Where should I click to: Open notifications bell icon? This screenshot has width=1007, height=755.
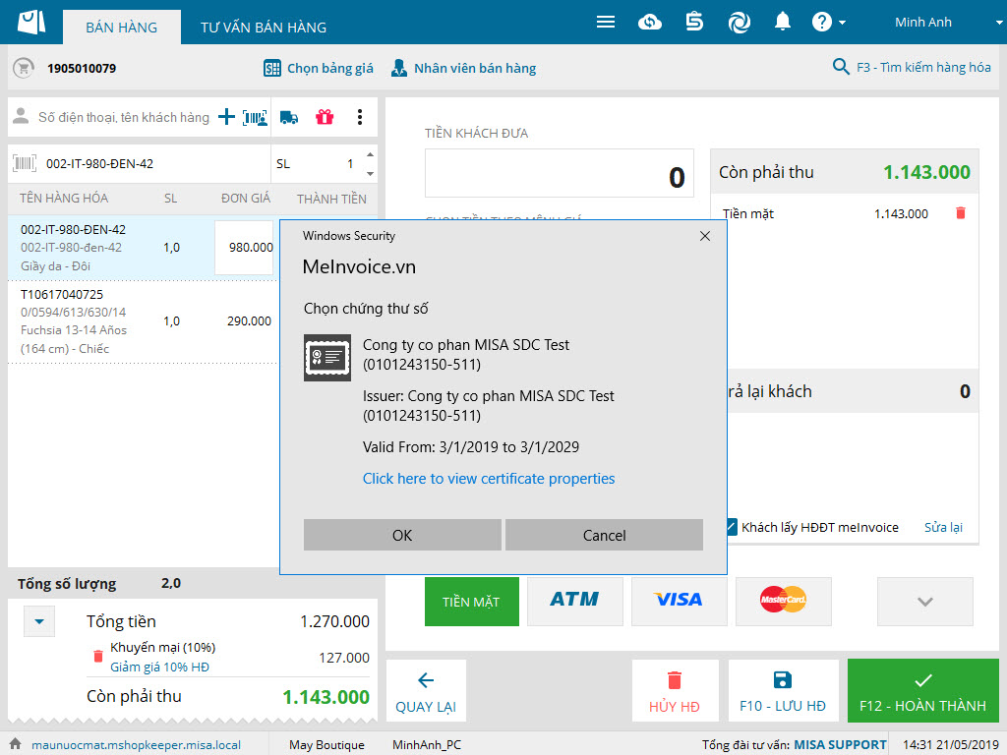pos(782,22)
